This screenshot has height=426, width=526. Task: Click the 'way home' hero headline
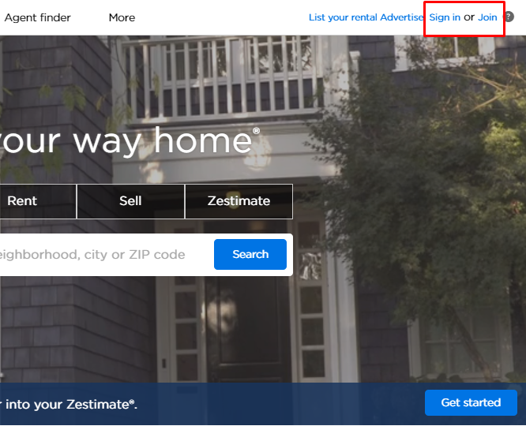(163, 141)
